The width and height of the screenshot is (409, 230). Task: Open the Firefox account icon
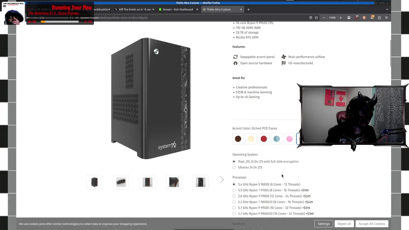[349, 18]
